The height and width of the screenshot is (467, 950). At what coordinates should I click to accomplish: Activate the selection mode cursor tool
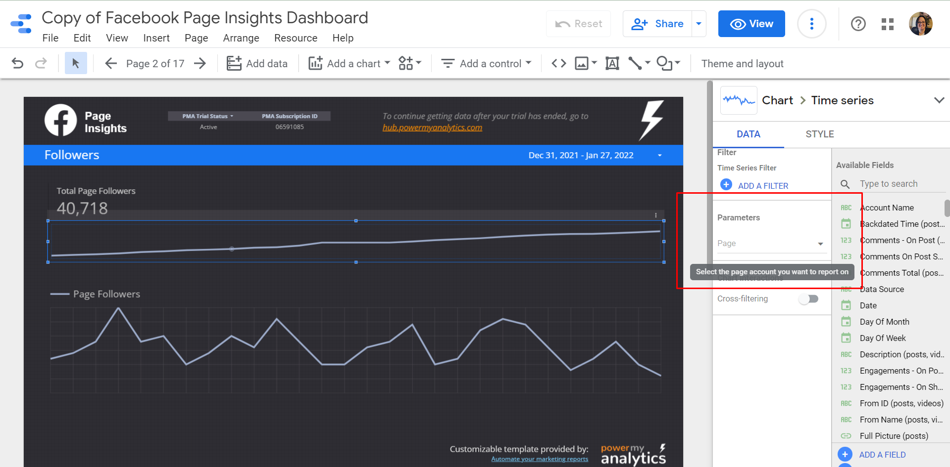[x=76, y=63]
